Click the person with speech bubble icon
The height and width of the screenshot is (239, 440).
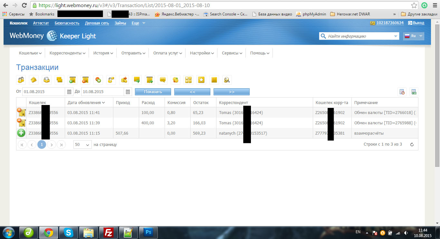point(111,80)
